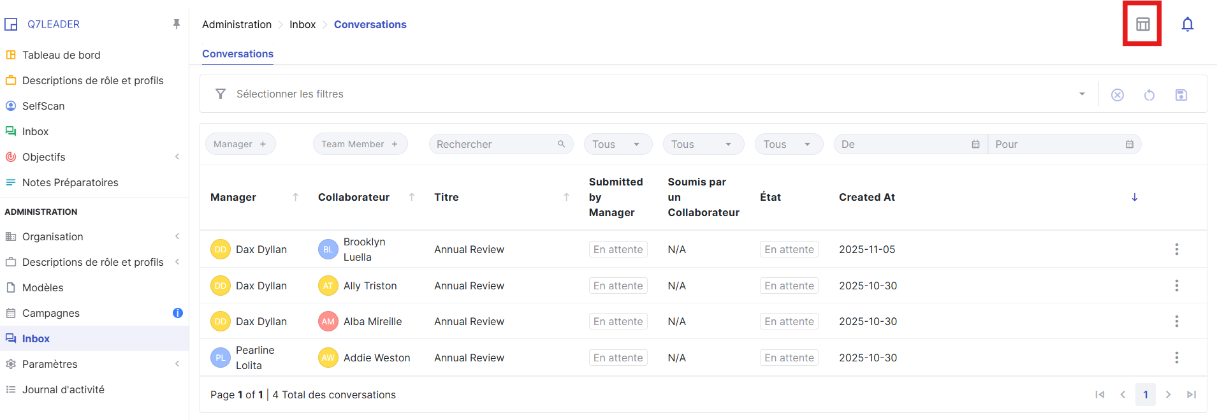Open Tableau de bord in the sidebar
The width and height of the screenshot is (1217, 420).
coord(61,55)
